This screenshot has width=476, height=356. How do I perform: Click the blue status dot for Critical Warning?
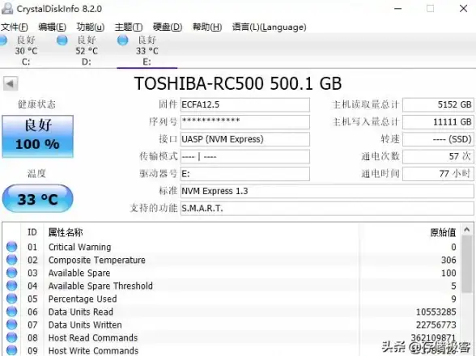coord(12,247)
